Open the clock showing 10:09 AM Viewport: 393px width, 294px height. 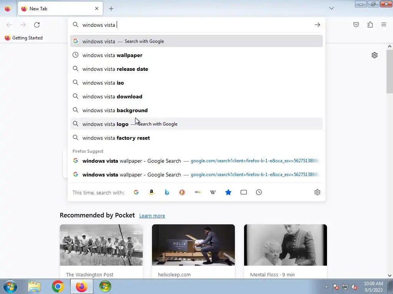(373, 287)
